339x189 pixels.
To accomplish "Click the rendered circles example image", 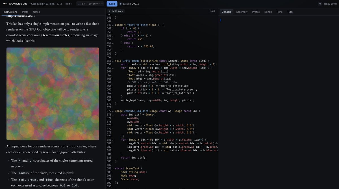I will click(x=53, y=94).
